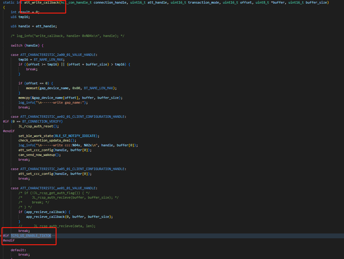Click the default: case label
Viewport: 344px width, 259px height.
(x=18, y=250)
